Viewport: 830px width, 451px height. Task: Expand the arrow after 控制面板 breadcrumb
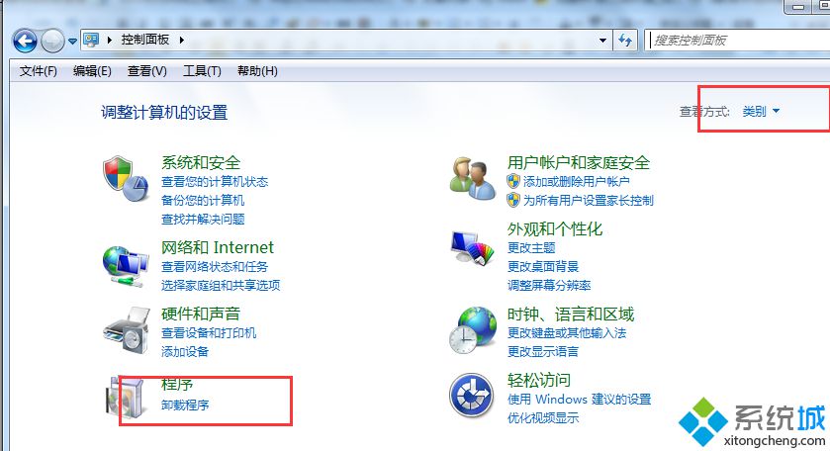[182, 40]
